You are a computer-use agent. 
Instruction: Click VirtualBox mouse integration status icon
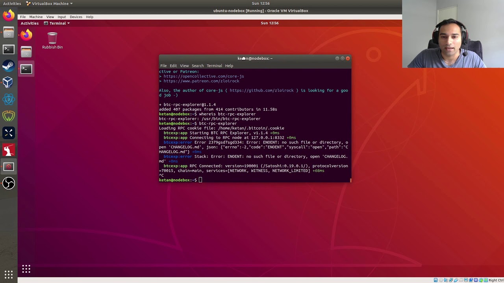[481, 280]
